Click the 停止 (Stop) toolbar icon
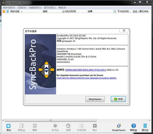 coord(95,126)
